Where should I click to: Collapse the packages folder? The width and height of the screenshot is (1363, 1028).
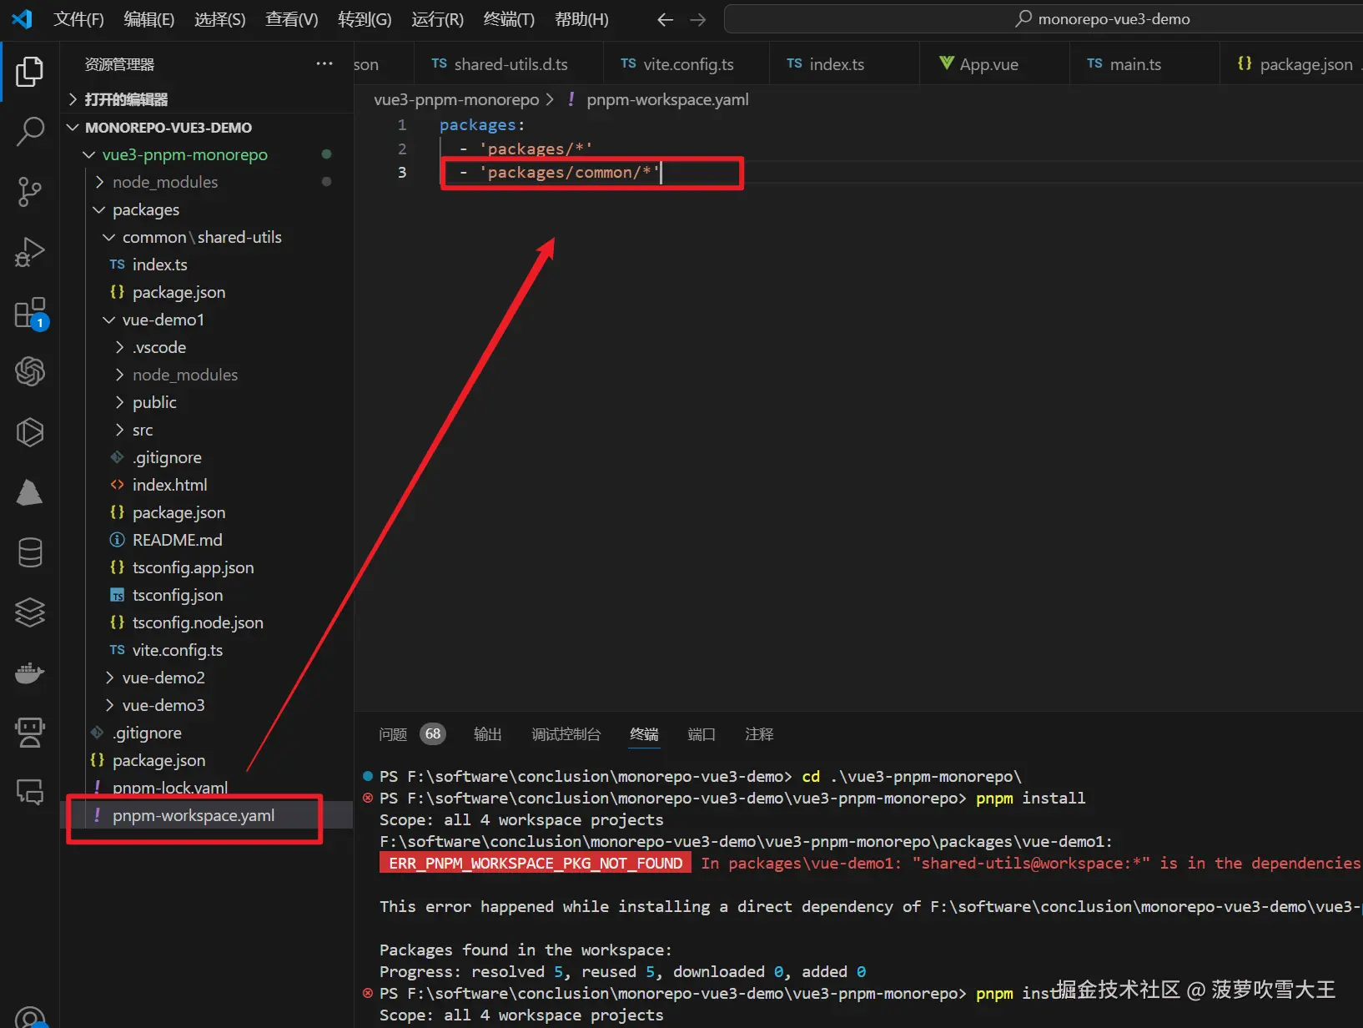click(209, 209)
